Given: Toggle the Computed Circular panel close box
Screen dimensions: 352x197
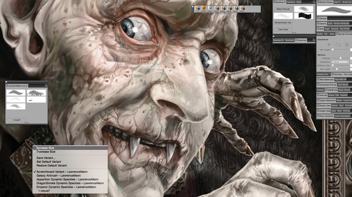Looking at the screenshot, I should [x=318, y=85].
